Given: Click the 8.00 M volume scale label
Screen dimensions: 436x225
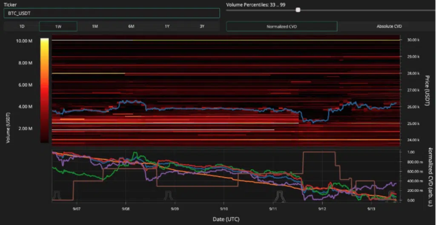Looking at the screenshot, I should tap(25, 63).
